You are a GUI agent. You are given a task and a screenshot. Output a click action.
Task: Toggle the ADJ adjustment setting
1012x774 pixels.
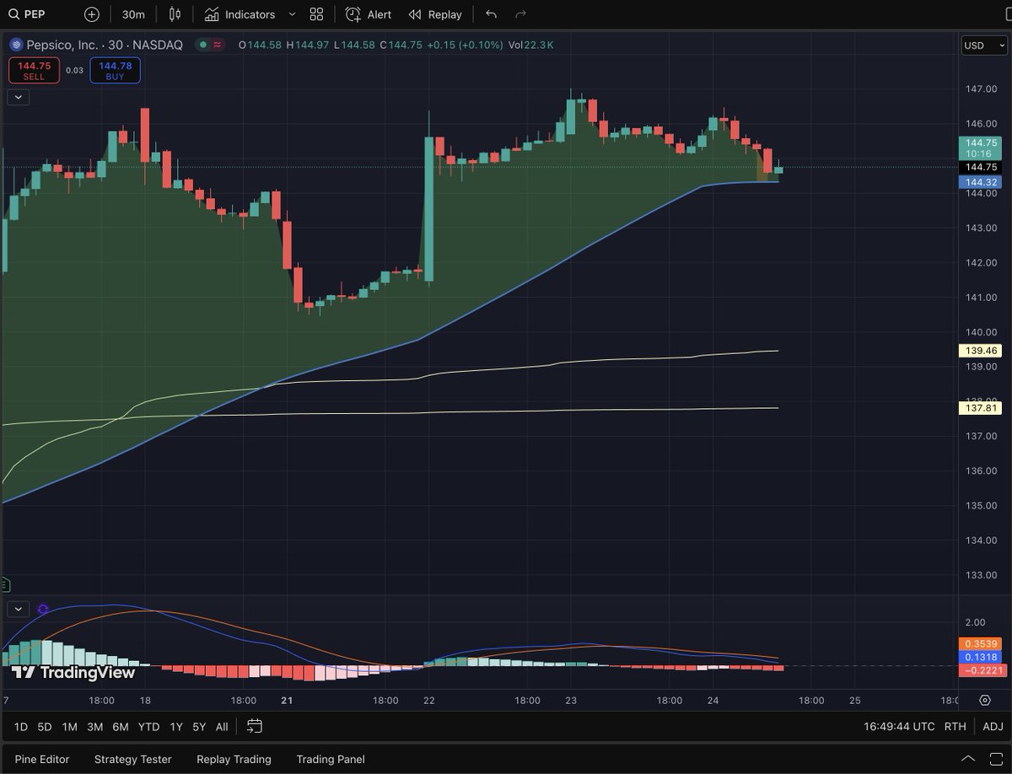pos(993,726)
